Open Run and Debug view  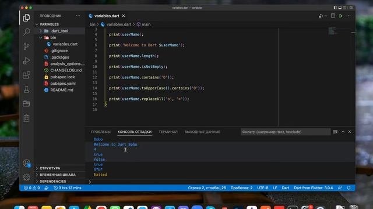tap(26, 60)
